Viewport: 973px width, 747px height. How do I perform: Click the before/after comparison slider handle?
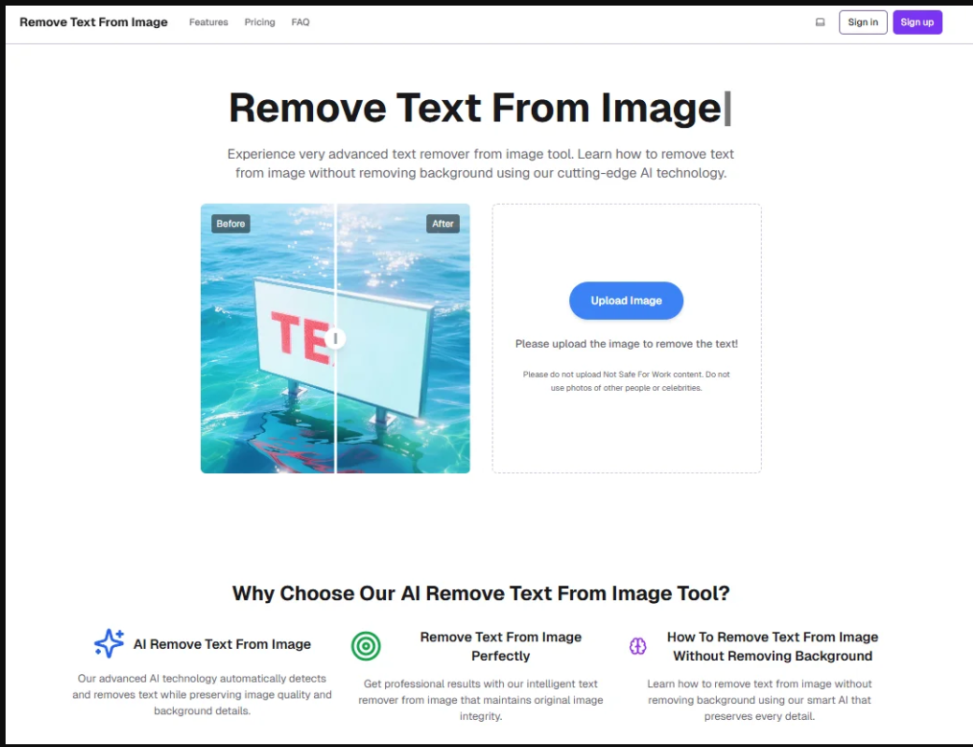click(336, 338)
